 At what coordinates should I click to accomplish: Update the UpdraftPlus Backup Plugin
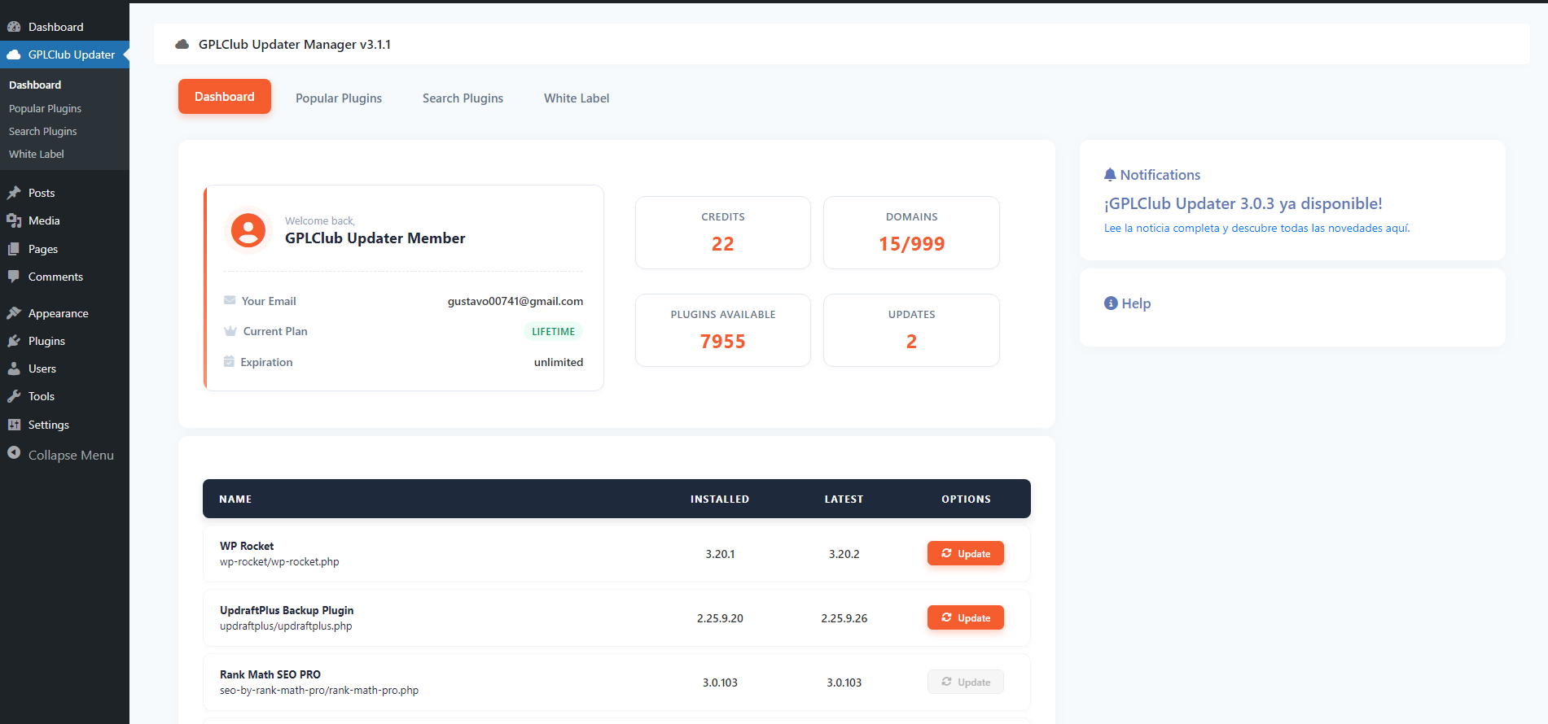click(x=966, y=617)
